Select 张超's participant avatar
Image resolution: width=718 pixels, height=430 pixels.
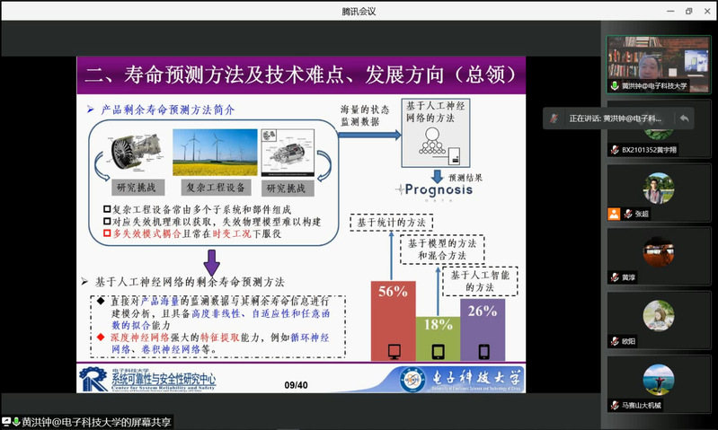point(659,188)
